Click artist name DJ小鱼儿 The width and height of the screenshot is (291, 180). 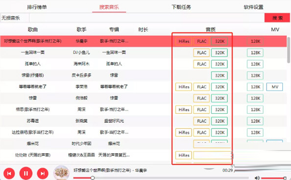(x=81, y=52)
